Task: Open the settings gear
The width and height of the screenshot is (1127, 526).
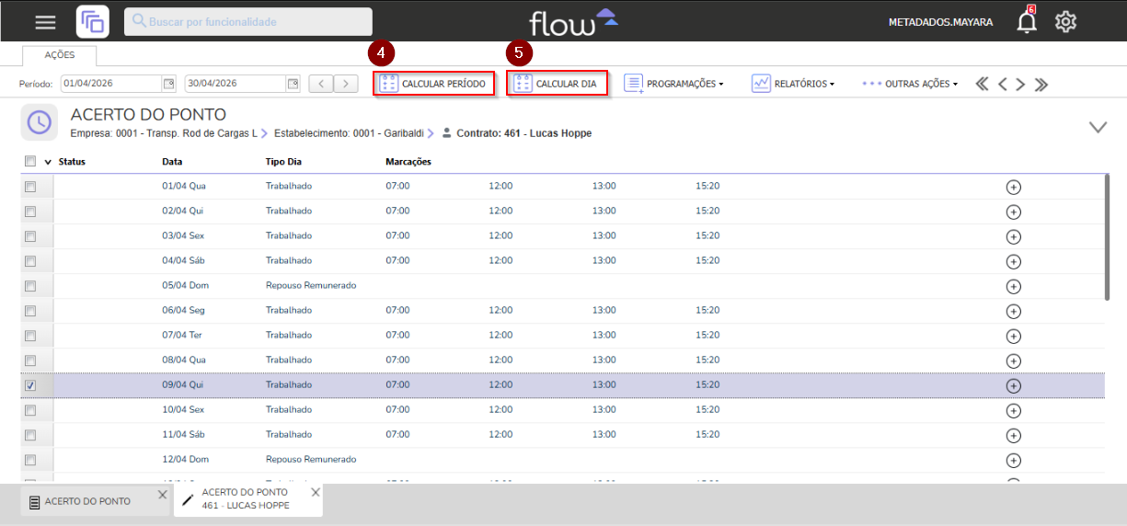Action: (x=1065, y=22)
